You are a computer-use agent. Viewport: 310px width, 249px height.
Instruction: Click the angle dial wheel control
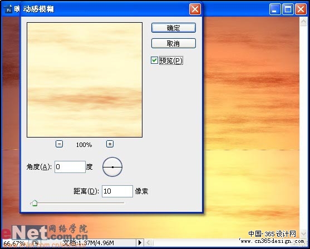[112, 167]
